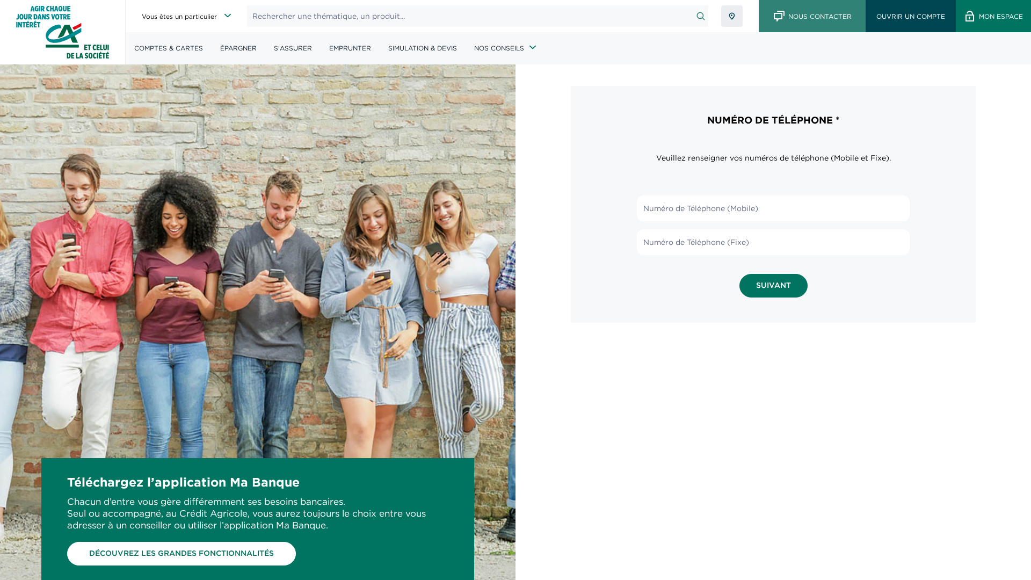
Task: Open the agency locator pin icon
Action: pyautogui.click(x=732, y=16)
